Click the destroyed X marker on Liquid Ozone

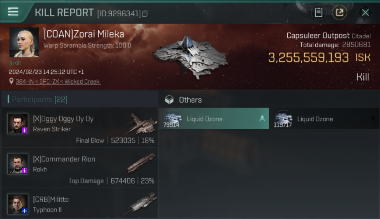pyautogui.click(x=373, y=118)
